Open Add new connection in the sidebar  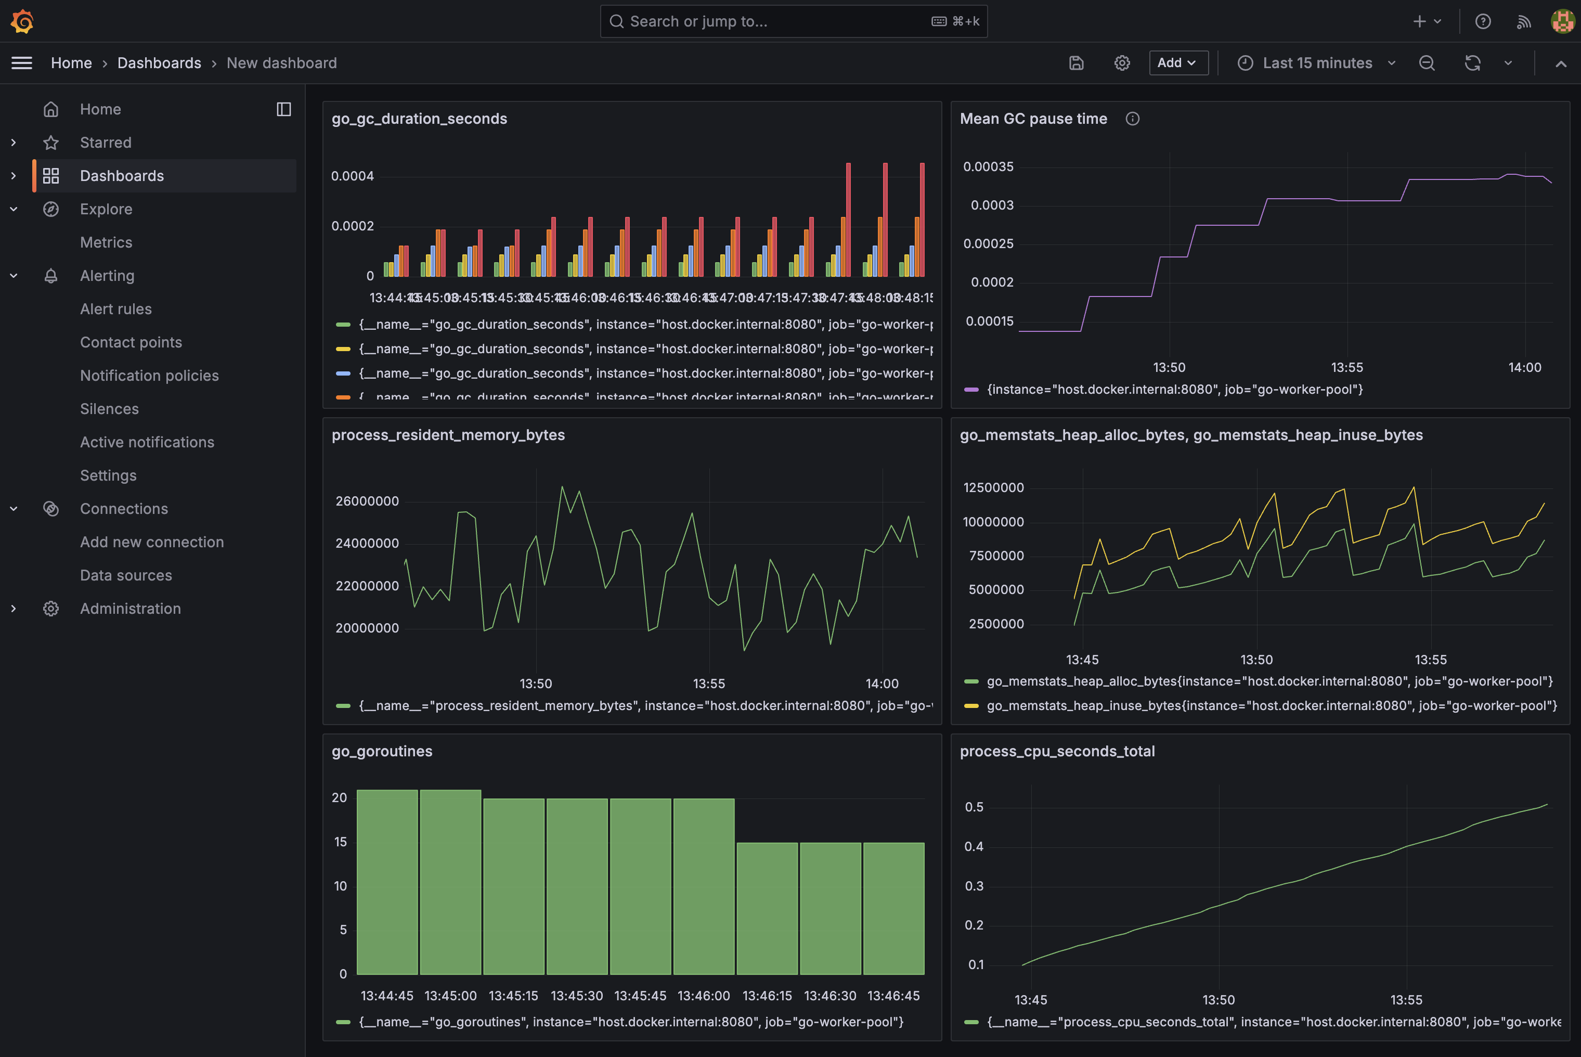pyautogui.click(x=152, y=542)
